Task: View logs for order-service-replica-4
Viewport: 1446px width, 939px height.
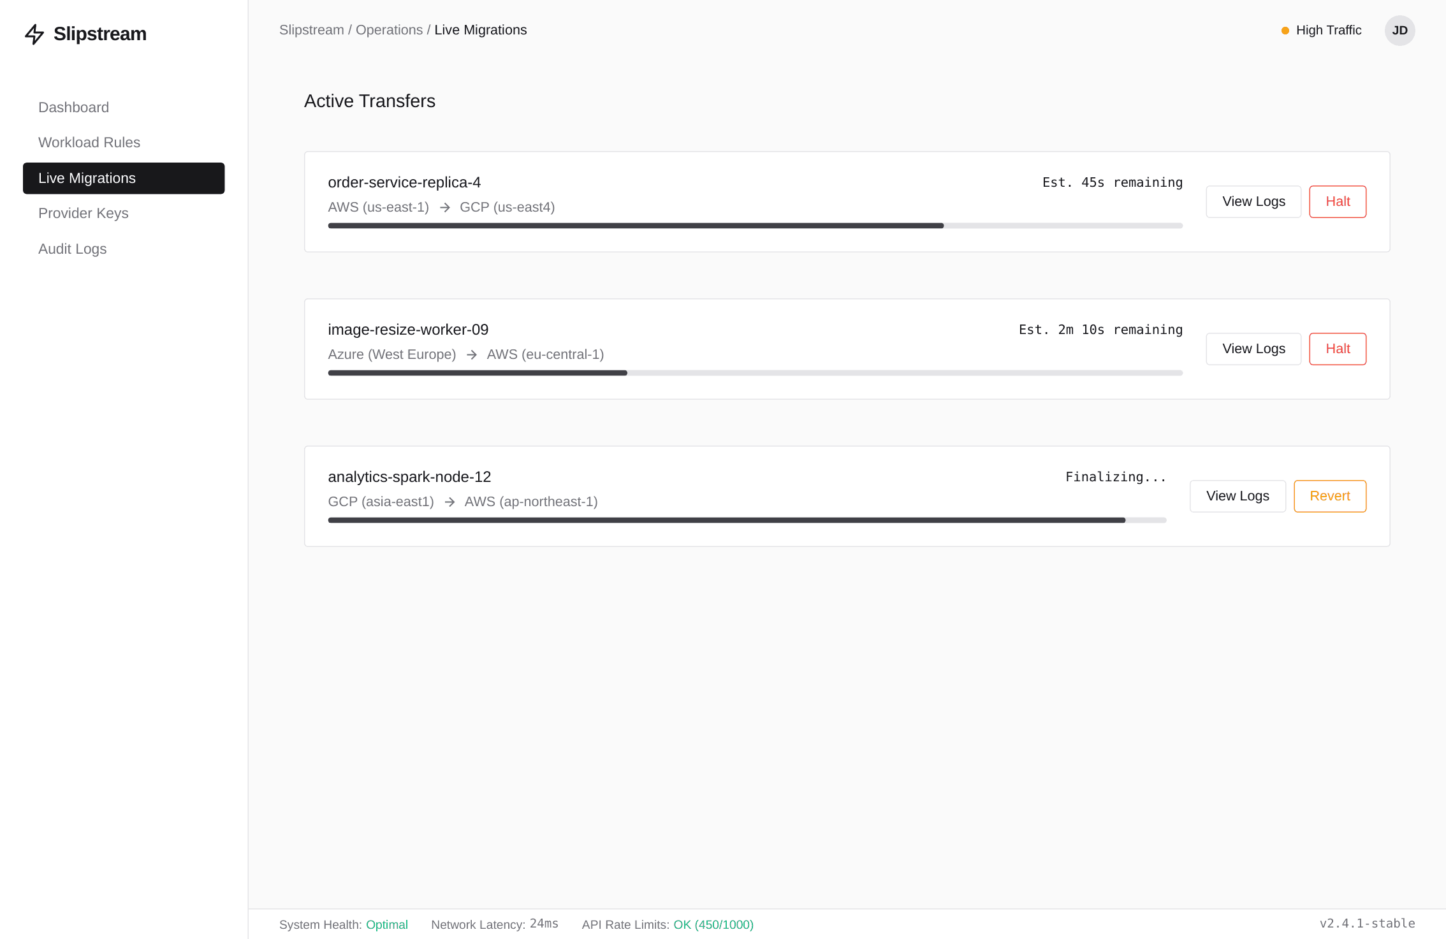Action: tap(1253, 201)
